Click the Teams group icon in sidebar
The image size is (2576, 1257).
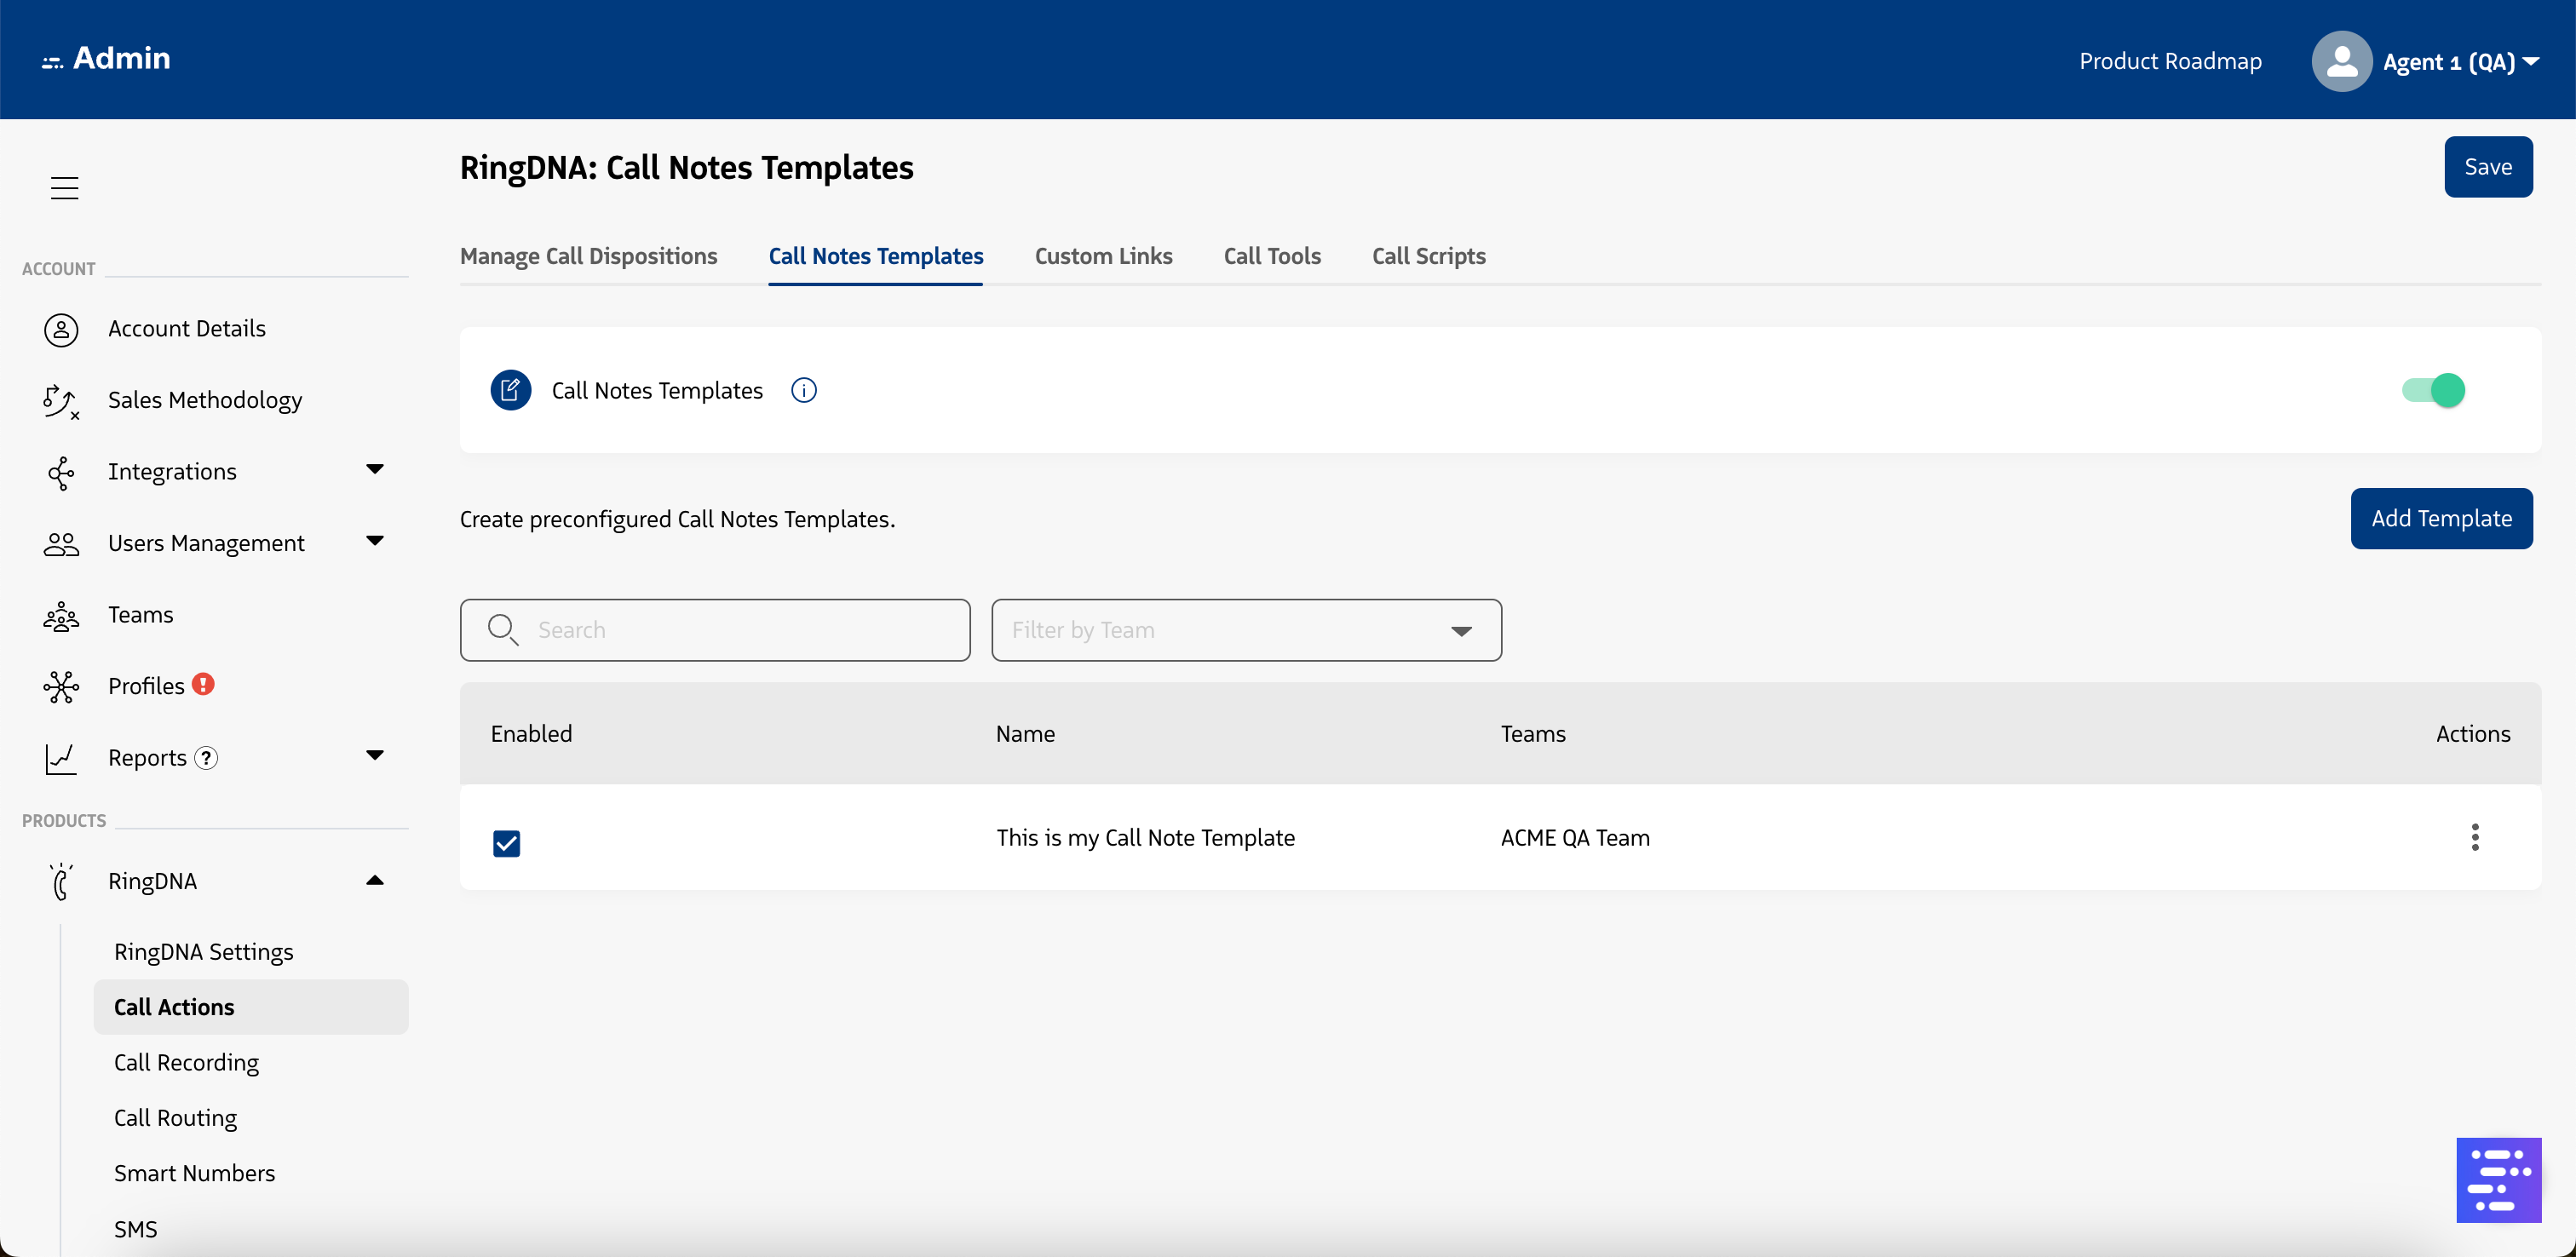coord(61,615)
